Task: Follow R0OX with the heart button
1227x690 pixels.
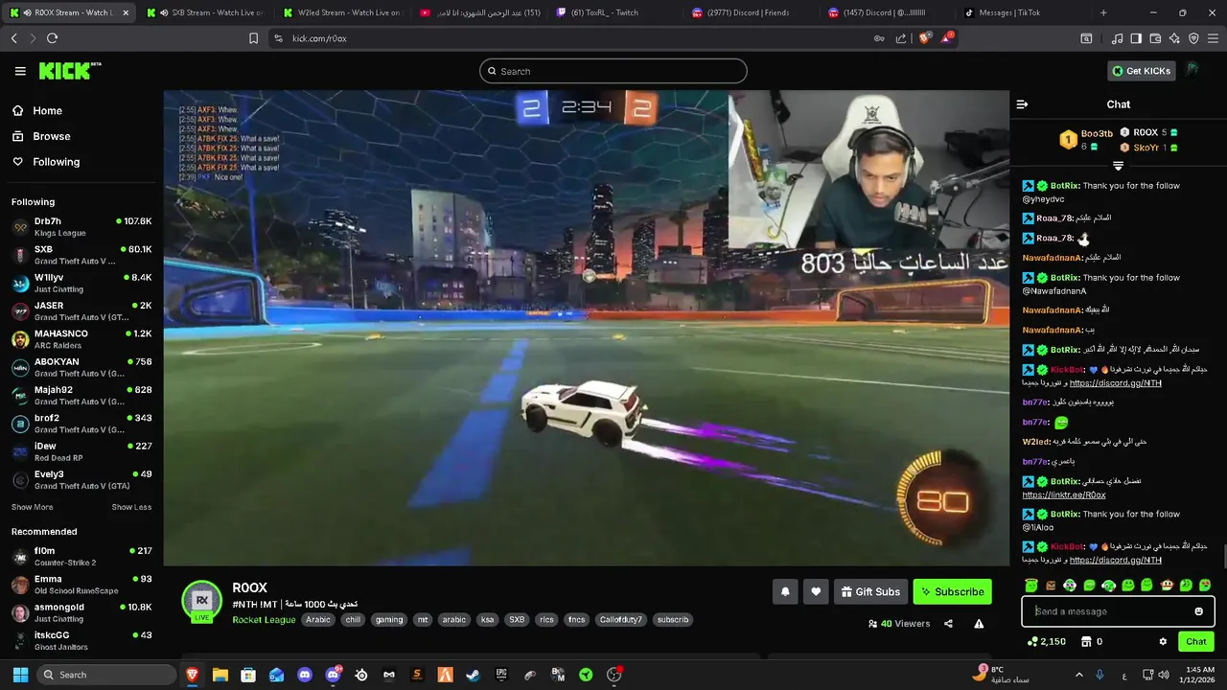Action: click(816, 592)
